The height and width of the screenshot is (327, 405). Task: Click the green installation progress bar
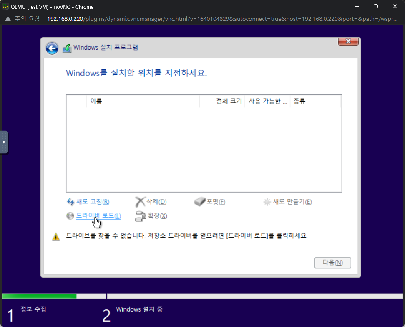[39, 296]
